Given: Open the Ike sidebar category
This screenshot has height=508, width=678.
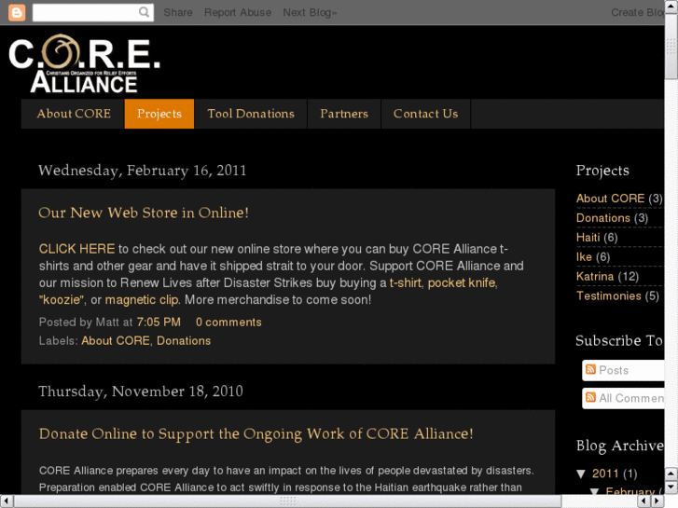Looking at the screenshot, I should (584, 257).
